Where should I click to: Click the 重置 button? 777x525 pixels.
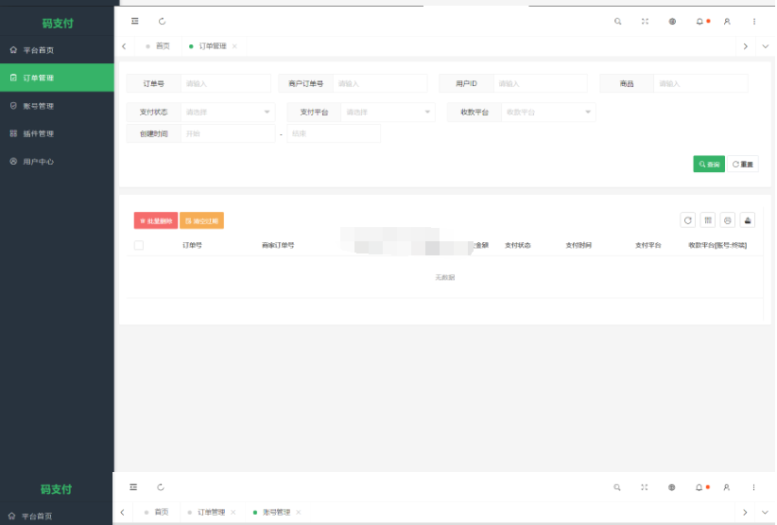[743, 164]
